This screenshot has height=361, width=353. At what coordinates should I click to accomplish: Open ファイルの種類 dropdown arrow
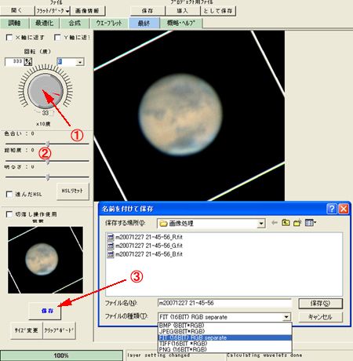click(286, 317)
